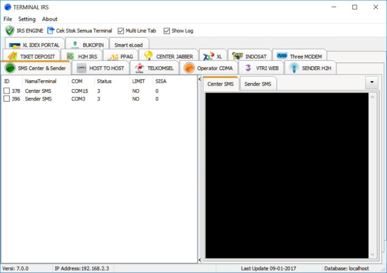Click the IRS ENGINE shield icon
387x273 pixels.
(x=9, y=30)
